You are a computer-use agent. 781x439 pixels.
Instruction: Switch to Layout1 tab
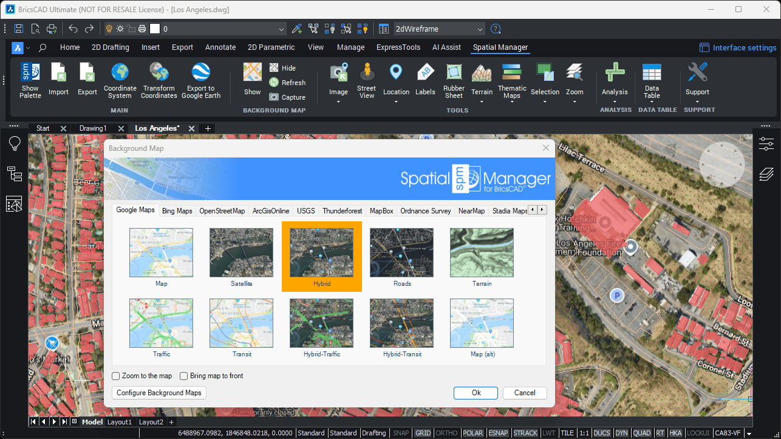pyautogui.click(x=120, y=422)
